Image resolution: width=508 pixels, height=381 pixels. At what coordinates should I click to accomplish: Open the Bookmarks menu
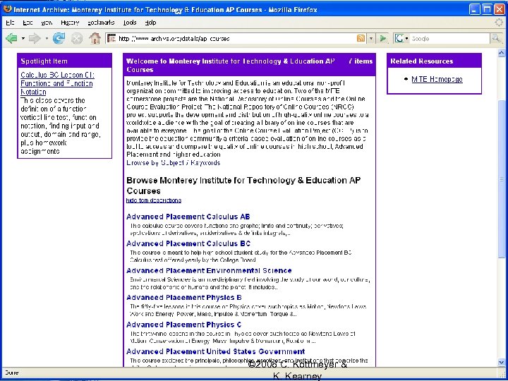point(101,23)
